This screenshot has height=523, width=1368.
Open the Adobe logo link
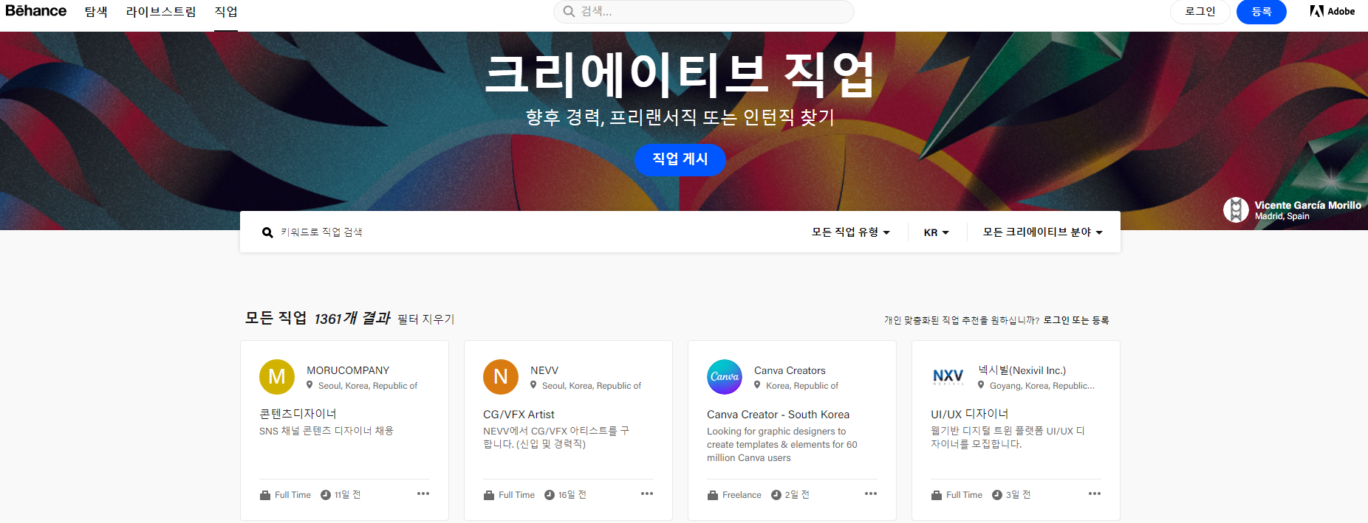pyautogui.click(x=1332, y=11)
